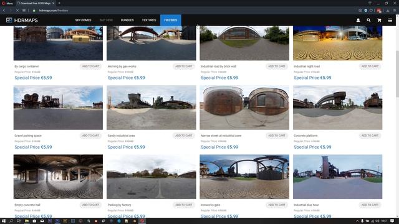Open the checkout card icon in header
The height and width of the screenshot is (224, 399).
390,20
